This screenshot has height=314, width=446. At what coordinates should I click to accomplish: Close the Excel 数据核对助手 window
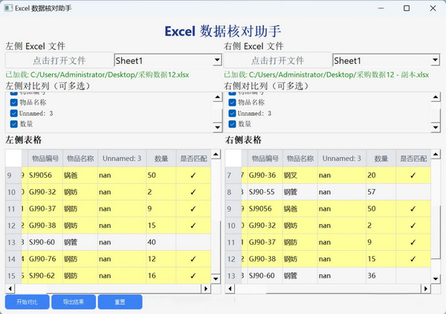pyautogui.click(x=433, y=8)
